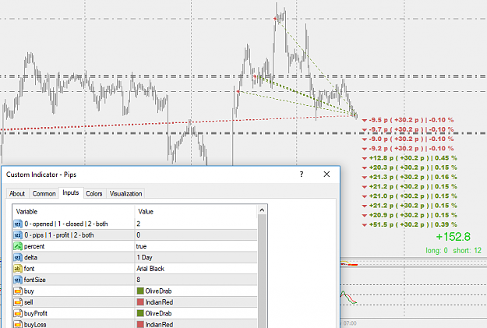Click the '-9.5 p ( +30.2 p ) | -0.10 %' label
The image size is (487, 328).
[411, 120]
